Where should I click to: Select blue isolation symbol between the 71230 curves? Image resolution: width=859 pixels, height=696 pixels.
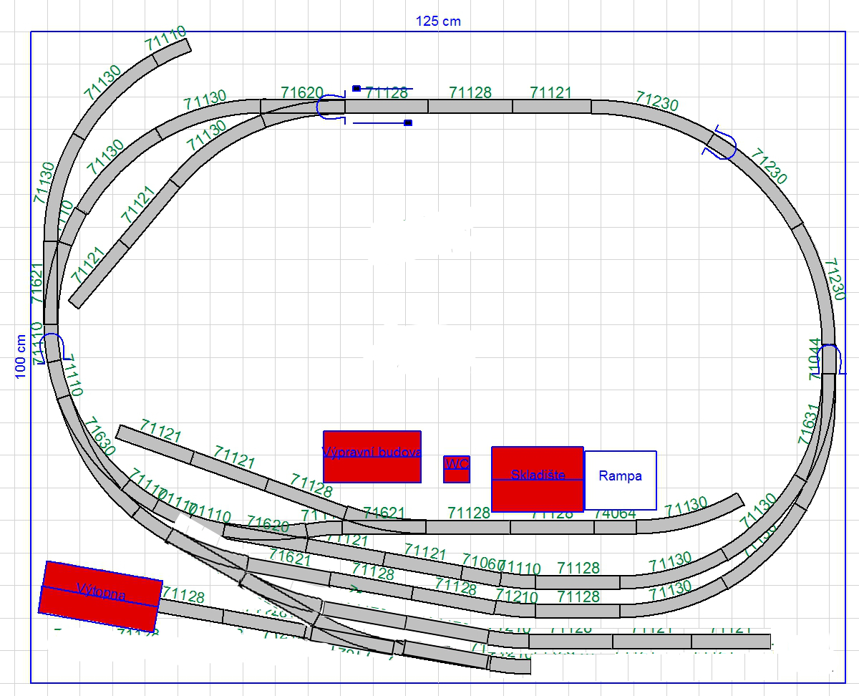coord(722,143)
